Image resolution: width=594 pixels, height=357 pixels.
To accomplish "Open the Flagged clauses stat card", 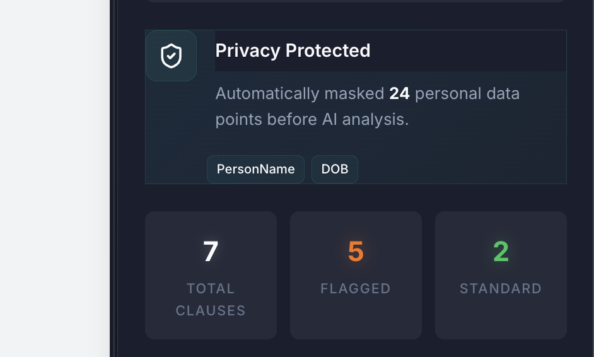I will 356,275.
